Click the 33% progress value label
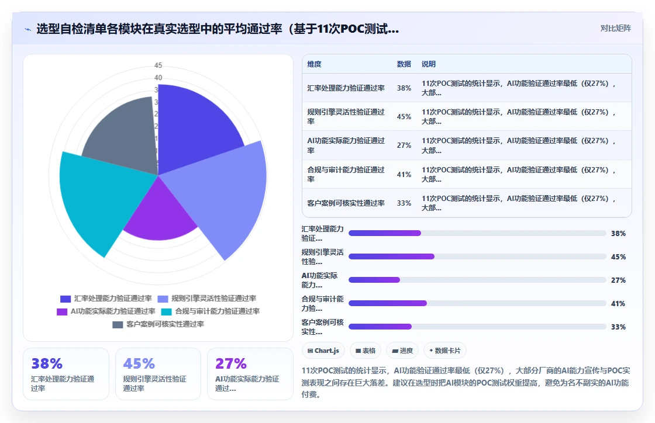 click(x=618, y=327)
